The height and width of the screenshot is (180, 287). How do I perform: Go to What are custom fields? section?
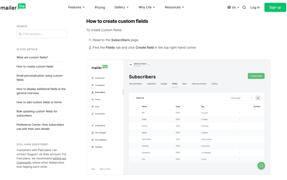click(33, 57)
